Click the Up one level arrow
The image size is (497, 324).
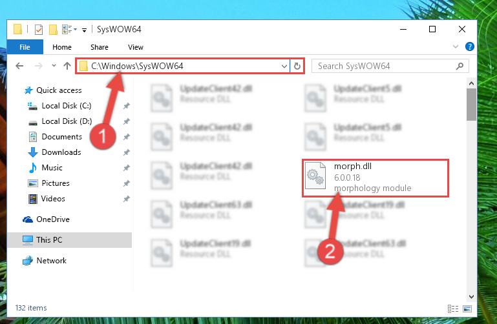67,66
